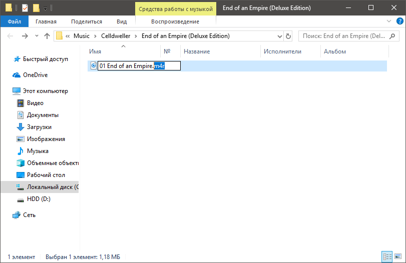The image size is (406, 263).
Task: Open the Customize Quick Access Toolbar dropdown
Action: coord(46,8)
